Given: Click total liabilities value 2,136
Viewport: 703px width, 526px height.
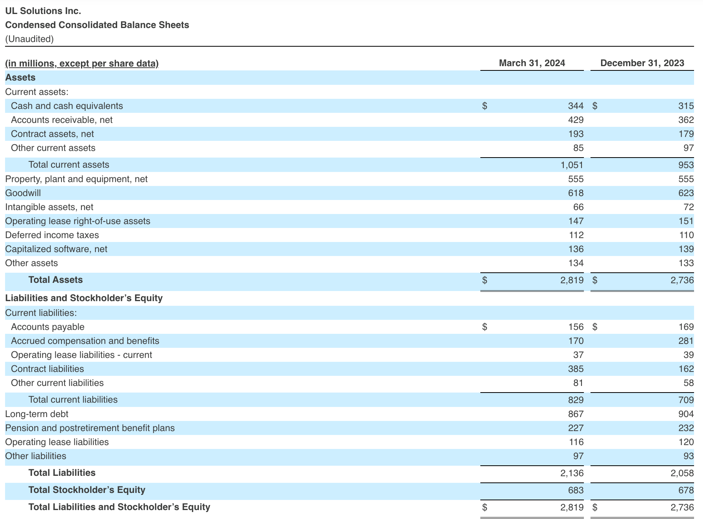Looking at the screenshot, I should [x=572, y=473].
